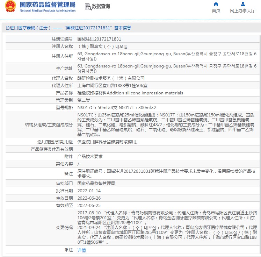Screen dimensions: 261x257
Task: Click approval date 2022-01-14
Action: pos(89,191)
